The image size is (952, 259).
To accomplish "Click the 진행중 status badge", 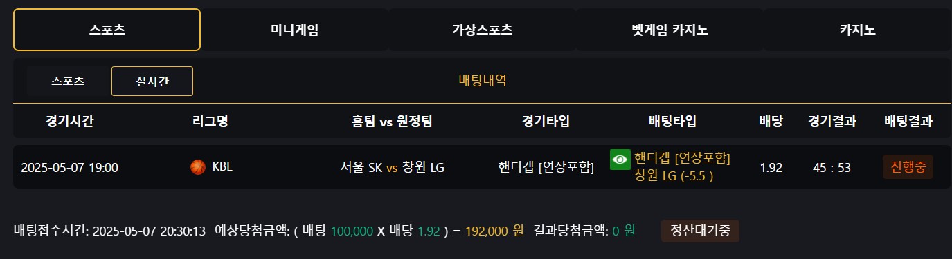I will (x=908, y=167).
